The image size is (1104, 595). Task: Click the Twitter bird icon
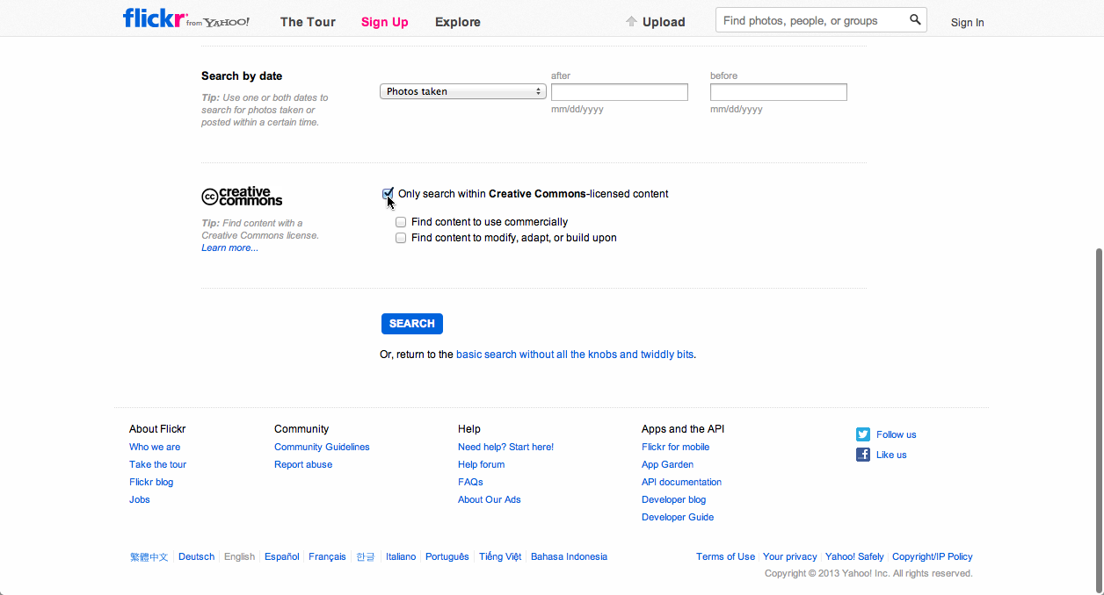coord(863,434)
